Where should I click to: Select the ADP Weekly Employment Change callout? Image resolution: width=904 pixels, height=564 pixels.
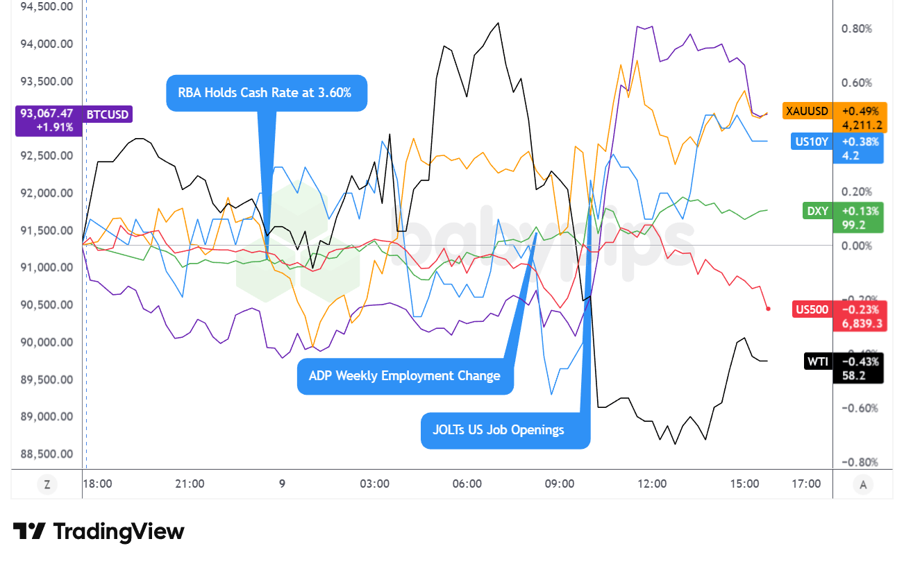tap(405, 376)
